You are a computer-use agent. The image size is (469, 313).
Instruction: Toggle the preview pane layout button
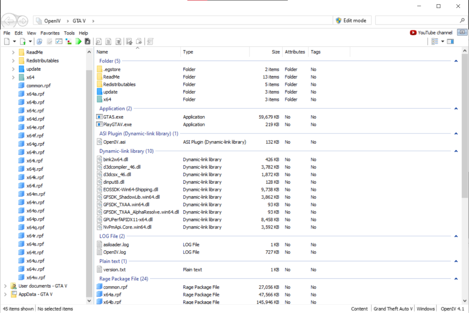click(x=450, y=42)
